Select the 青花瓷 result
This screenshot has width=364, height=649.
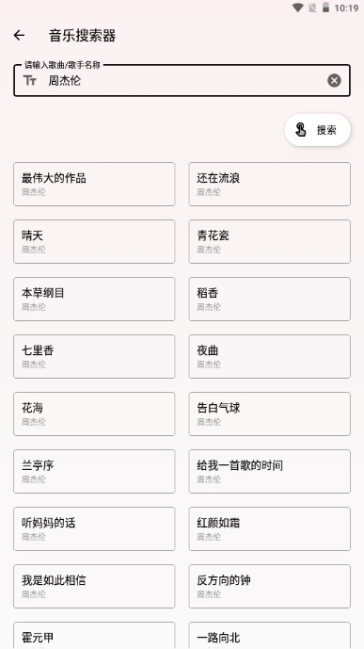pos(269,242)
